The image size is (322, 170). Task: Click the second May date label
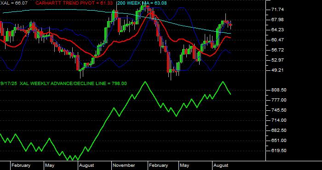click(x=184, y=165)
